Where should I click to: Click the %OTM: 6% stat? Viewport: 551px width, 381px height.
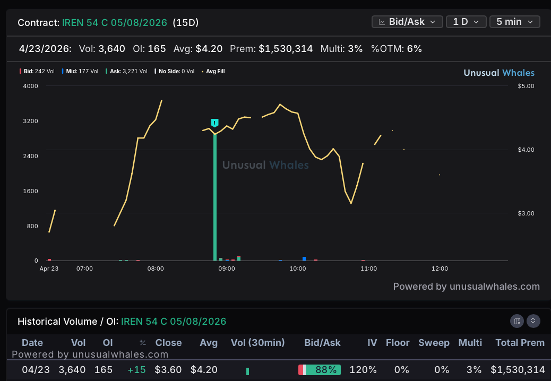(397, 48)
